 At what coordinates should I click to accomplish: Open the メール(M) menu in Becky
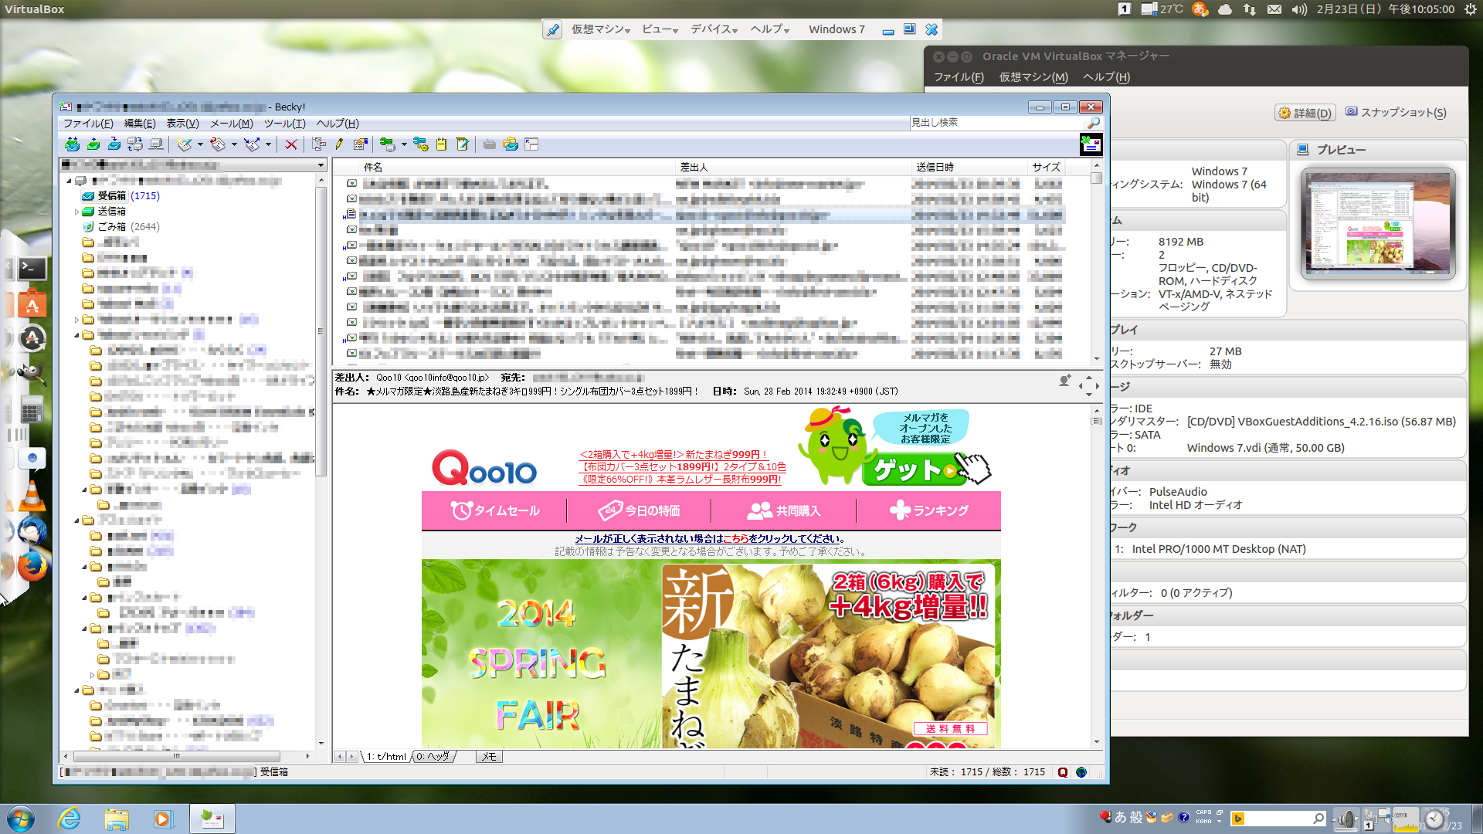click(232, 124)
